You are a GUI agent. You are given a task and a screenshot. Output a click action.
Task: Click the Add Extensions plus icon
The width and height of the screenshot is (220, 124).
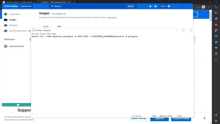[x=5, y=46]
